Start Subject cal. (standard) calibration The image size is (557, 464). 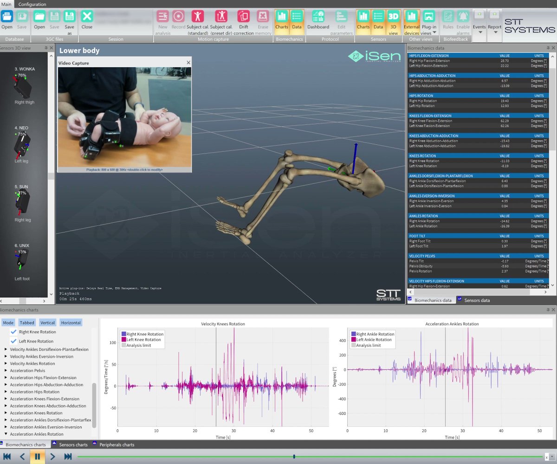198,22
